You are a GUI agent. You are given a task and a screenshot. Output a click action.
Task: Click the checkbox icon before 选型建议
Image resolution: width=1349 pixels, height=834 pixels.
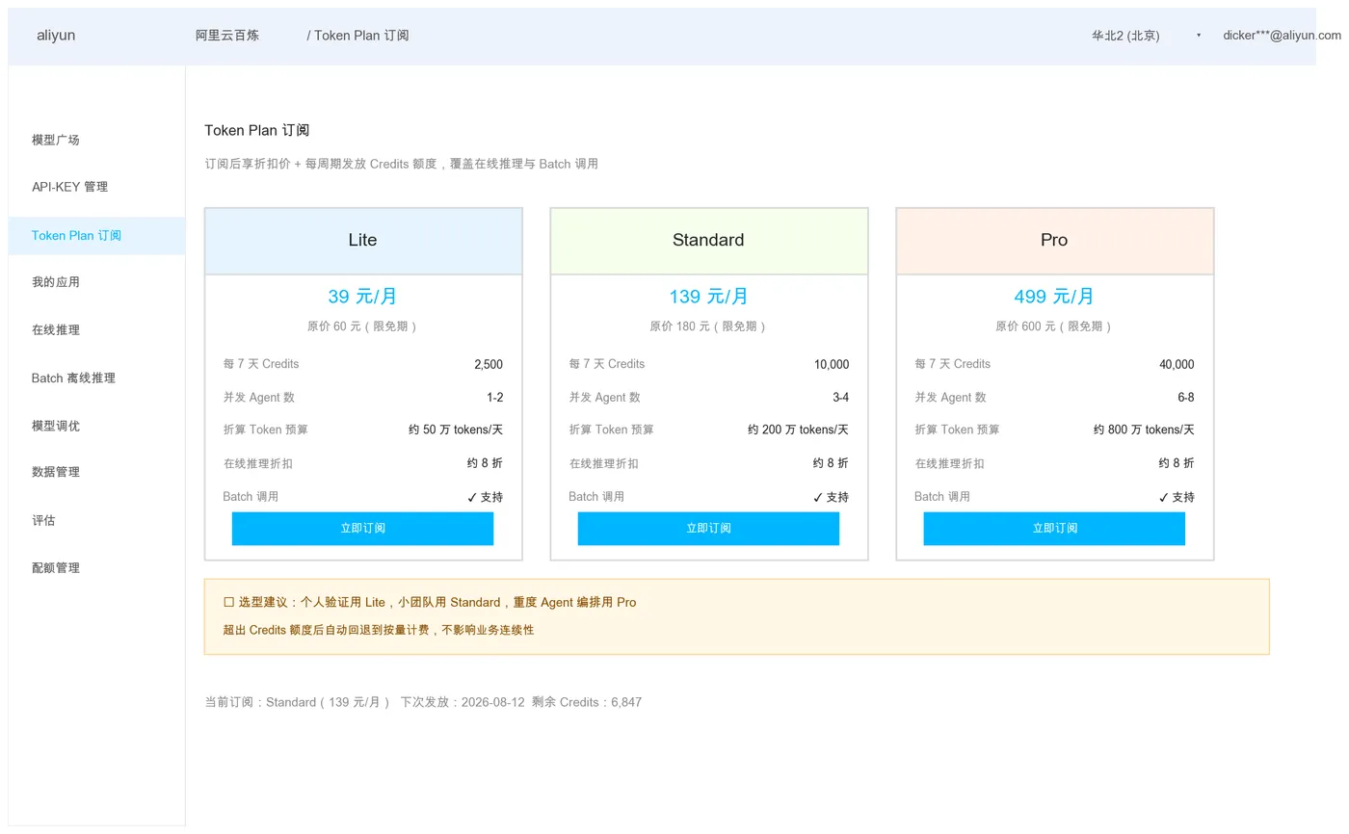tap(229, 603)
